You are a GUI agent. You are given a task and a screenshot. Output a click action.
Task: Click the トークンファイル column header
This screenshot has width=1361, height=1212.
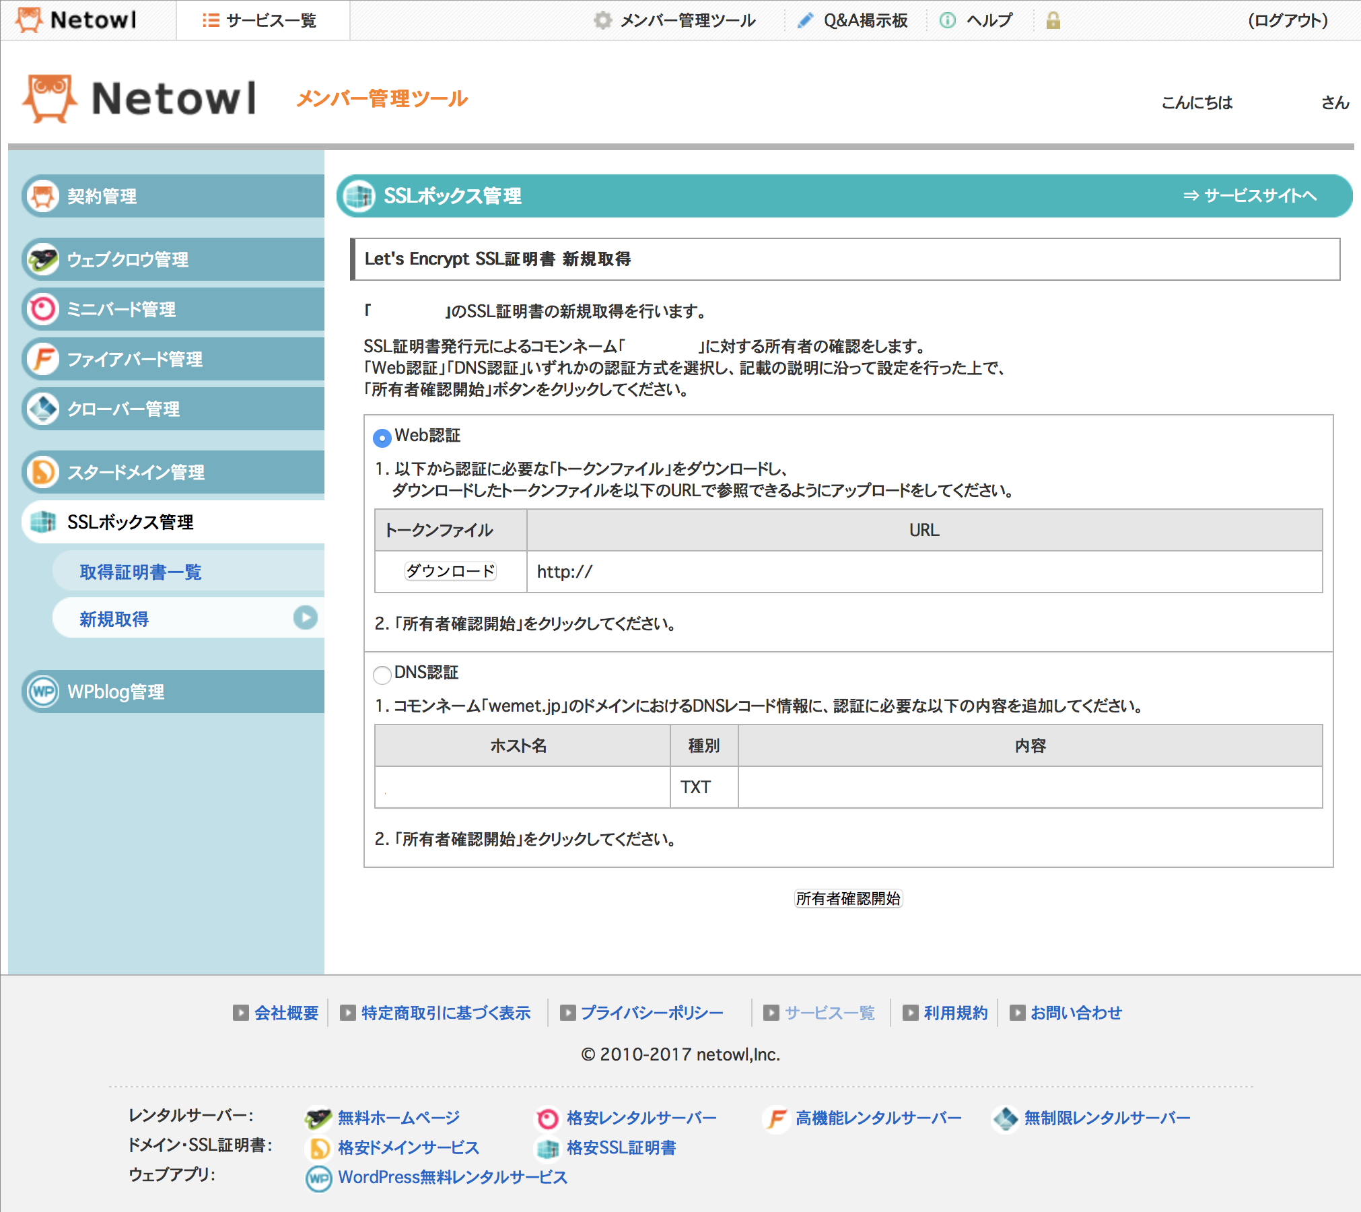coord(451,530)
